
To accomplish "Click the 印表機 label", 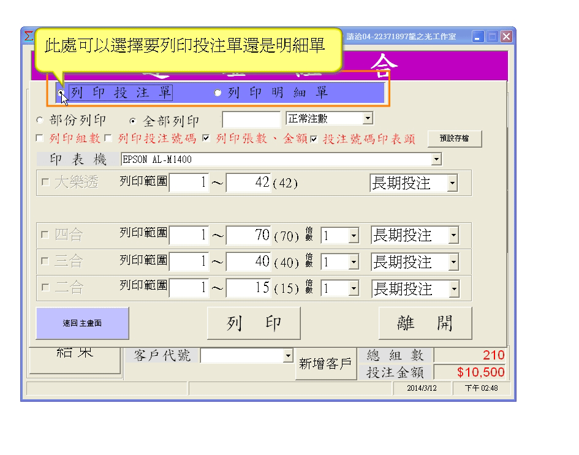I will [x=78, y=159].
